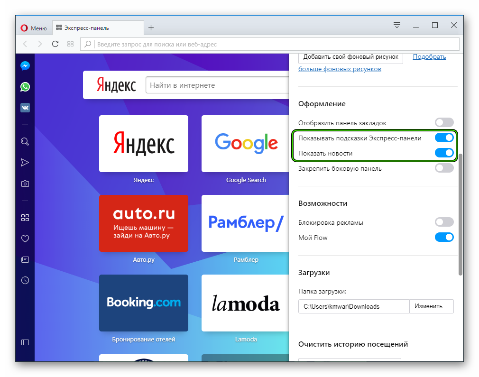Image resolution: width=479 pixels, height=377 pixels.
Task: Open the Google Search speed dial tile
Action: pyautogui.click(x=245, y=144)
